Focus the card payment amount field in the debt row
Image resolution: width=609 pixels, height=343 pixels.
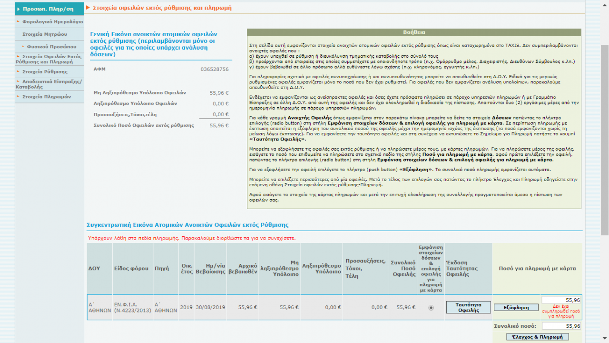pyautogui.click(x=561, y=300)
